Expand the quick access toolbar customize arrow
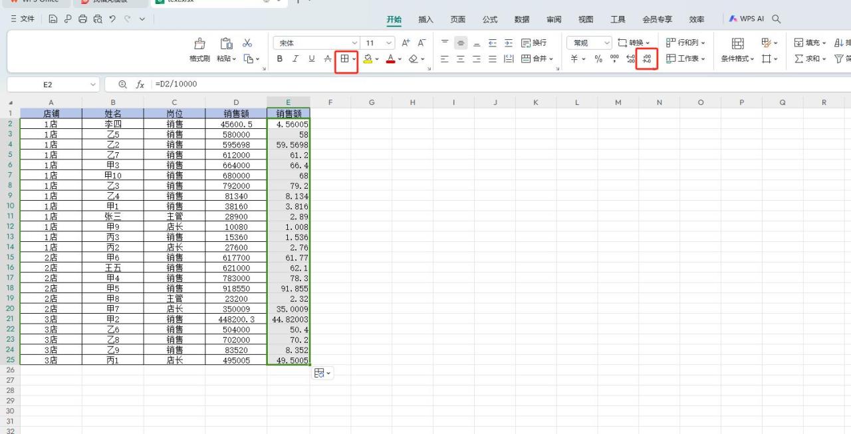The width and height of the screenshot is (851, 434). 142,19
